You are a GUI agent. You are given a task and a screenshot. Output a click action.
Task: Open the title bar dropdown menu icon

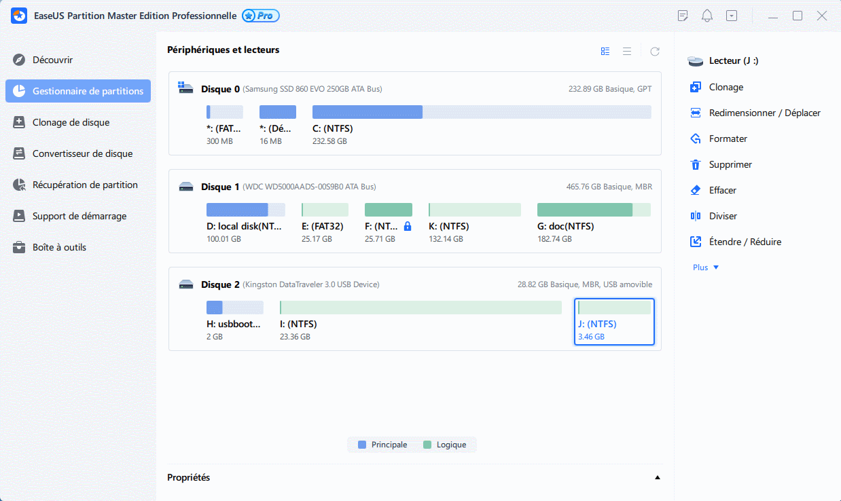coord(732,16)
